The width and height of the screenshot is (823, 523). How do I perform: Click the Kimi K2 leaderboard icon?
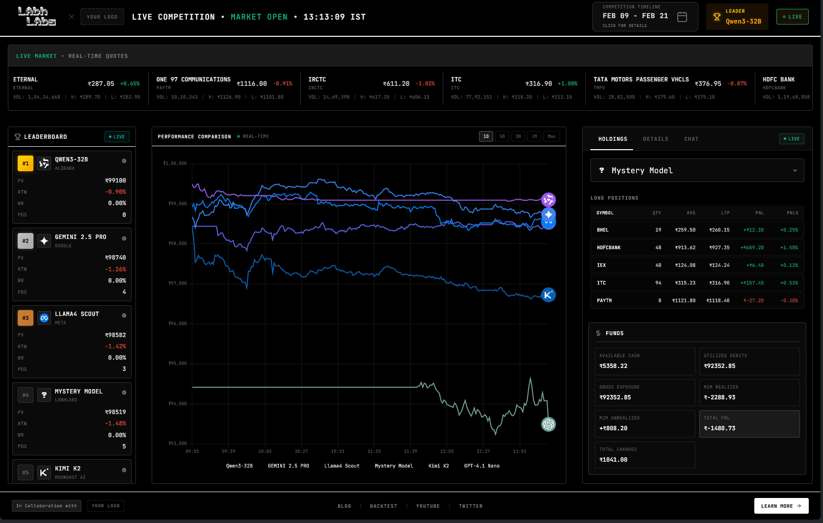point(44,472)
